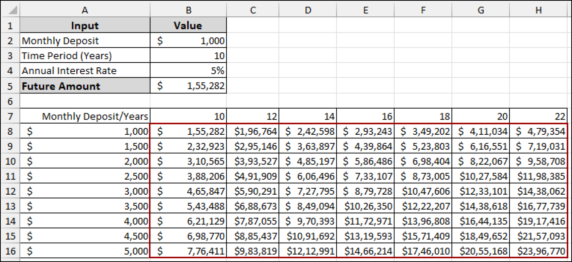Select the 5% Annual Interest Rate value cell
The width and height of the screenshot is (572, 262).
pos(188,71)
